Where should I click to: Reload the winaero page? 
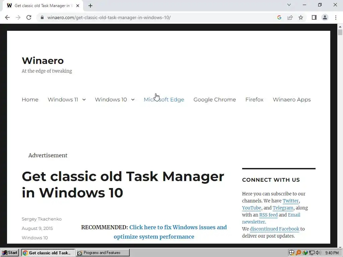tap(29, 17)
